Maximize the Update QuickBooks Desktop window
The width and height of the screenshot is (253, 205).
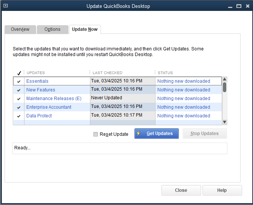(x=239, y=6)
